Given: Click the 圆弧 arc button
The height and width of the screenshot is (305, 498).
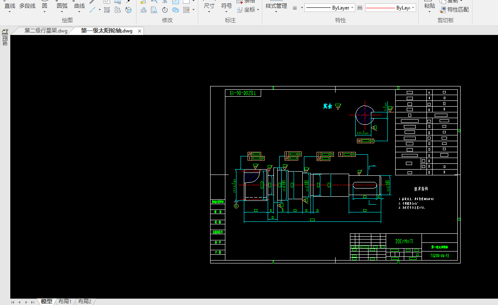Looking at the screenshot, I should tap(62, 6).
